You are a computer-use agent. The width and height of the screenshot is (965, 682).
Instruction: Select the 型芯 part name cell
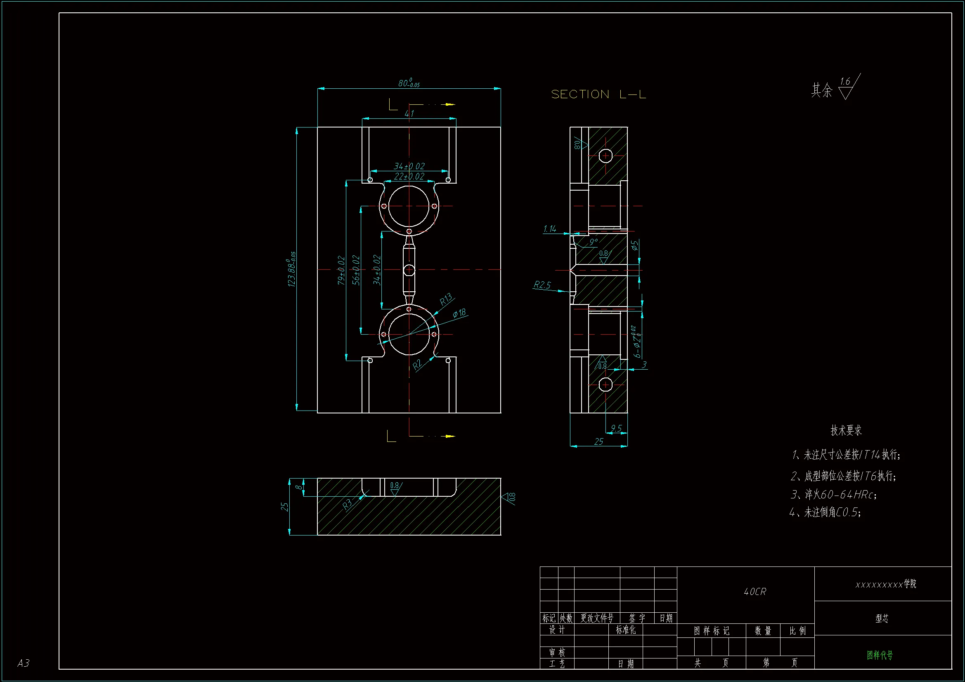882,618
